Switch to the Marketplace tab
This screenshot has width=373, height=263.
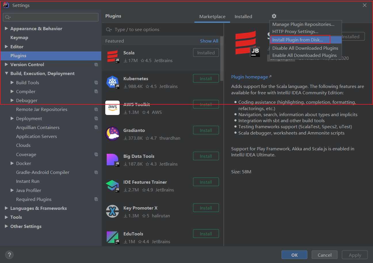(x=212, y=17)
